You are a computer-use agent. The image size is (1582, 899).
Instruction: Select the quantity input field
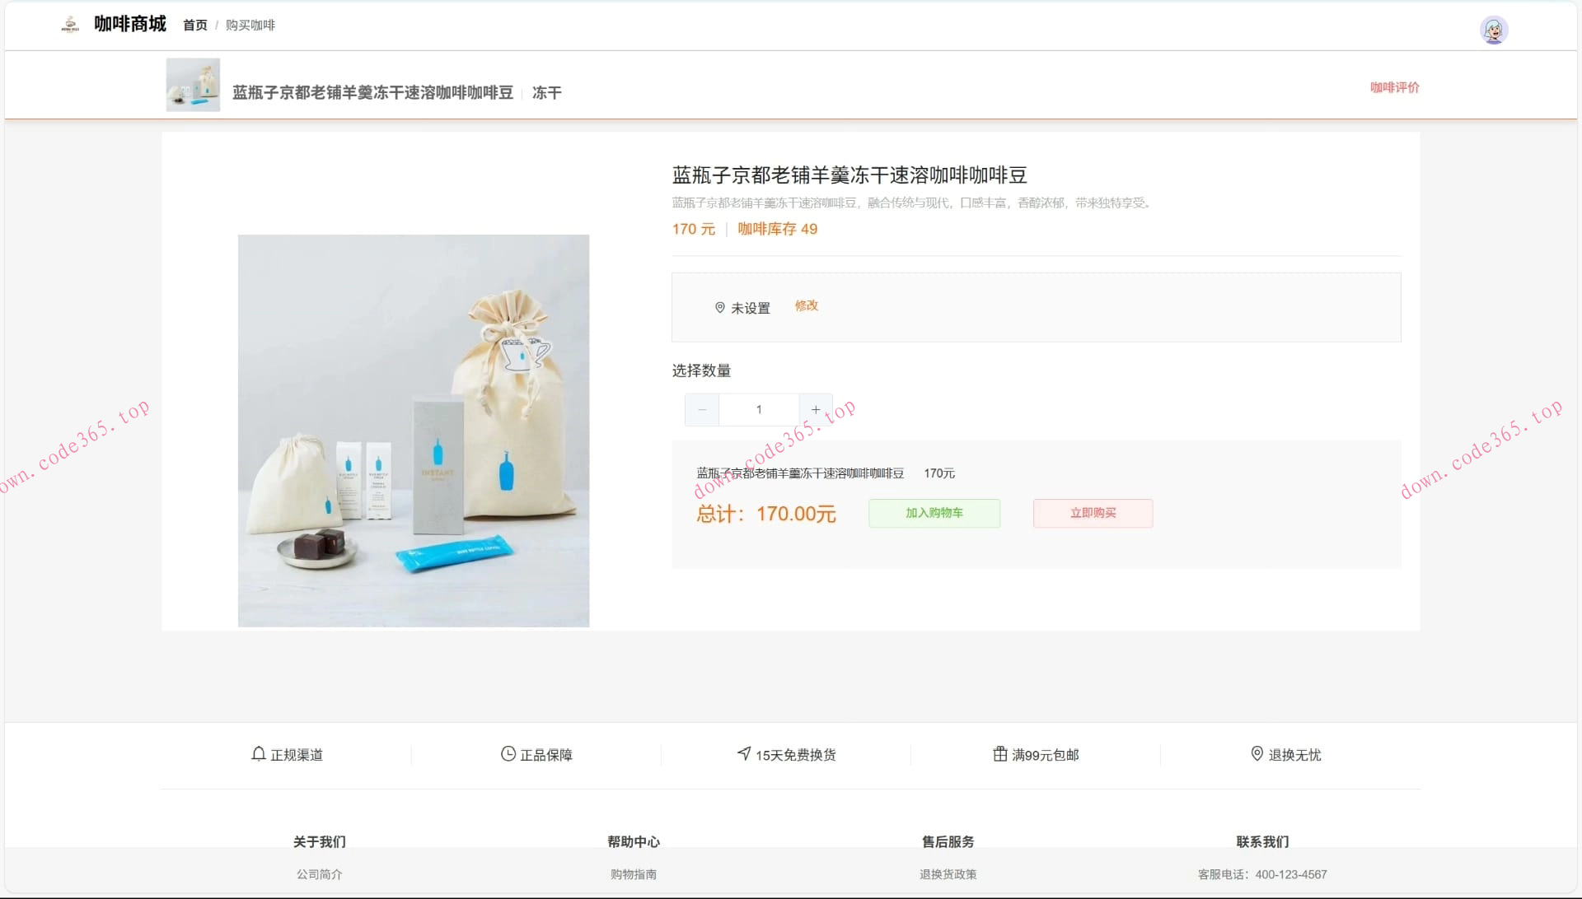pos(758,409)
